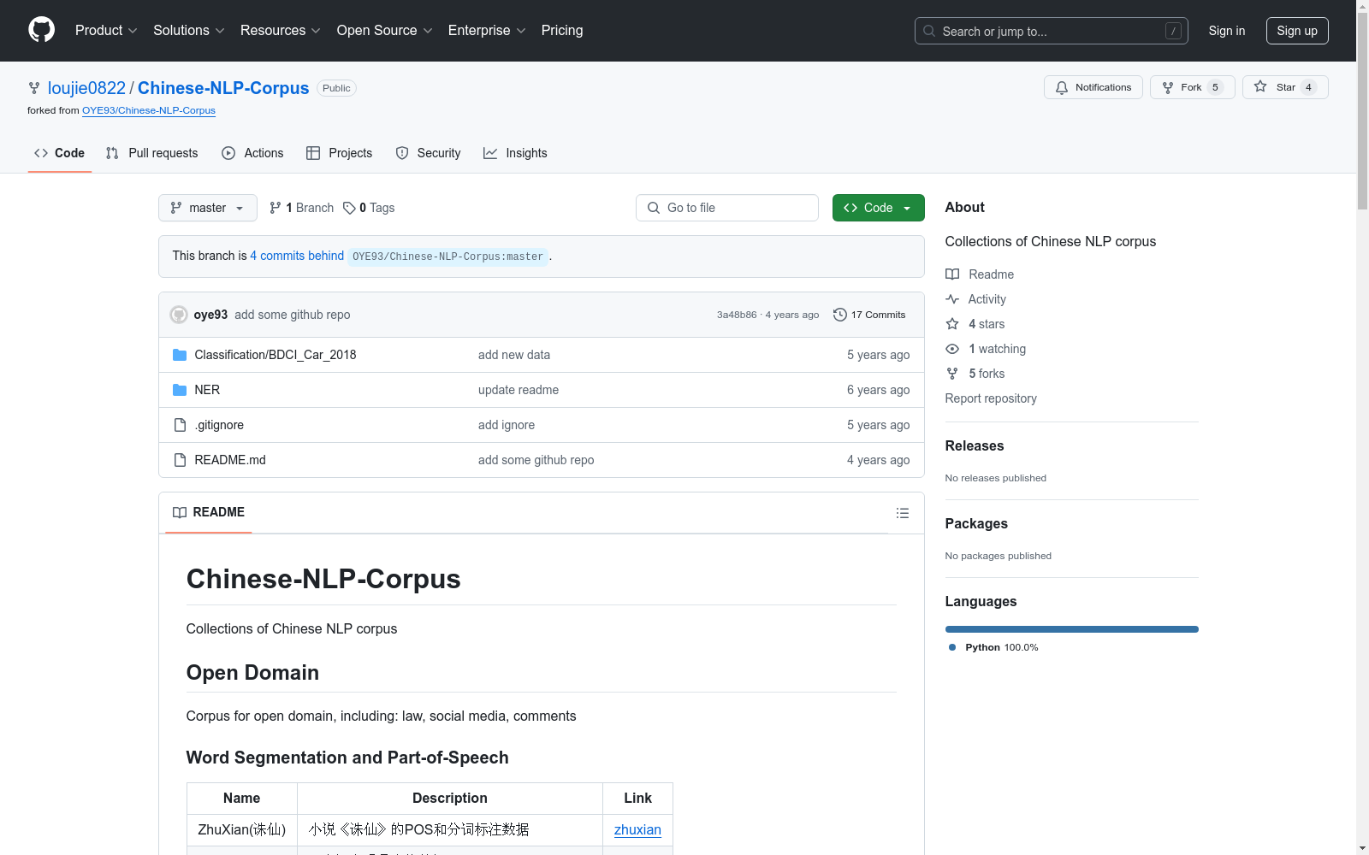Click the Go to file field
The height and width of the screenshot is (855, 1369).
pos(727,208)
